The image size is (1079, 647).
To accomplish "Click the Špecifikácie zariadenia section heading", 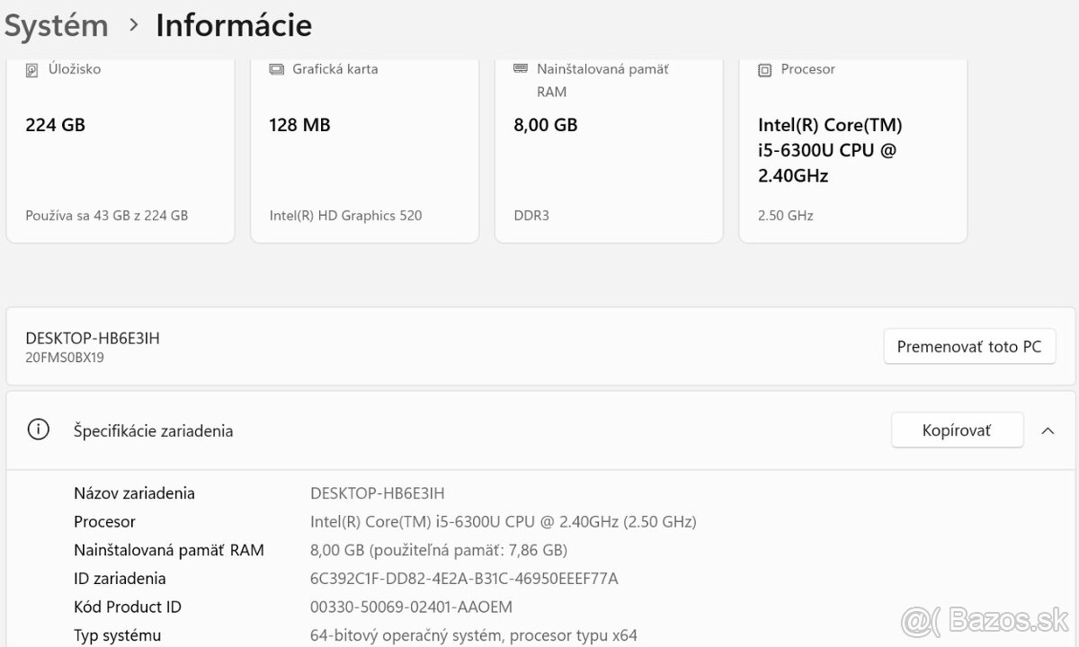I will [x=153, y=430].
